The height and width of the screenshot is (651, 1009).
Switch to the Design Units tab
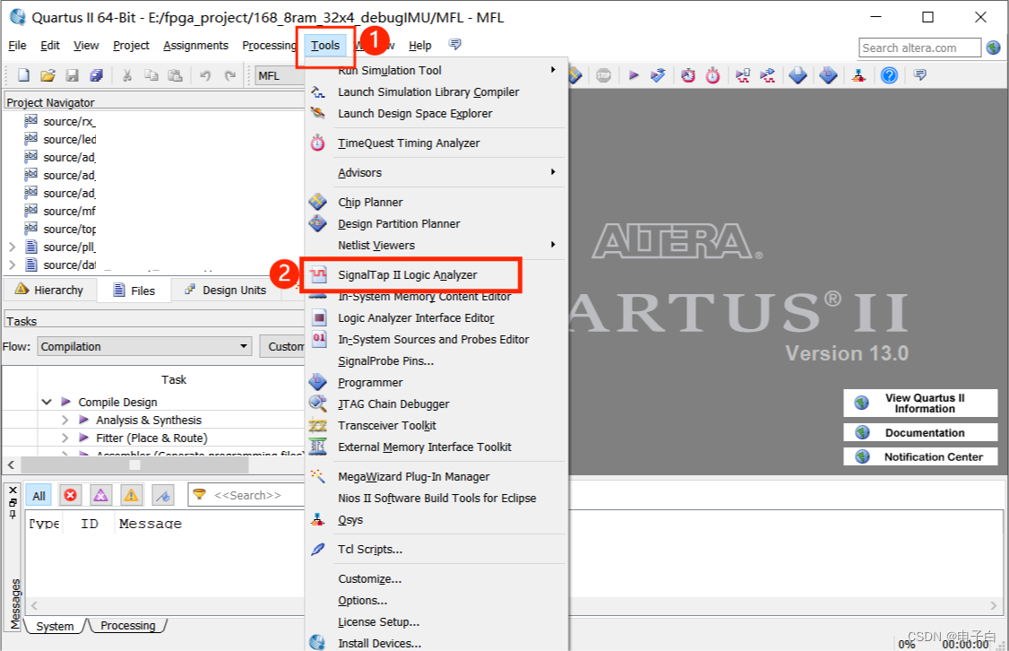[x=225, y=290]
